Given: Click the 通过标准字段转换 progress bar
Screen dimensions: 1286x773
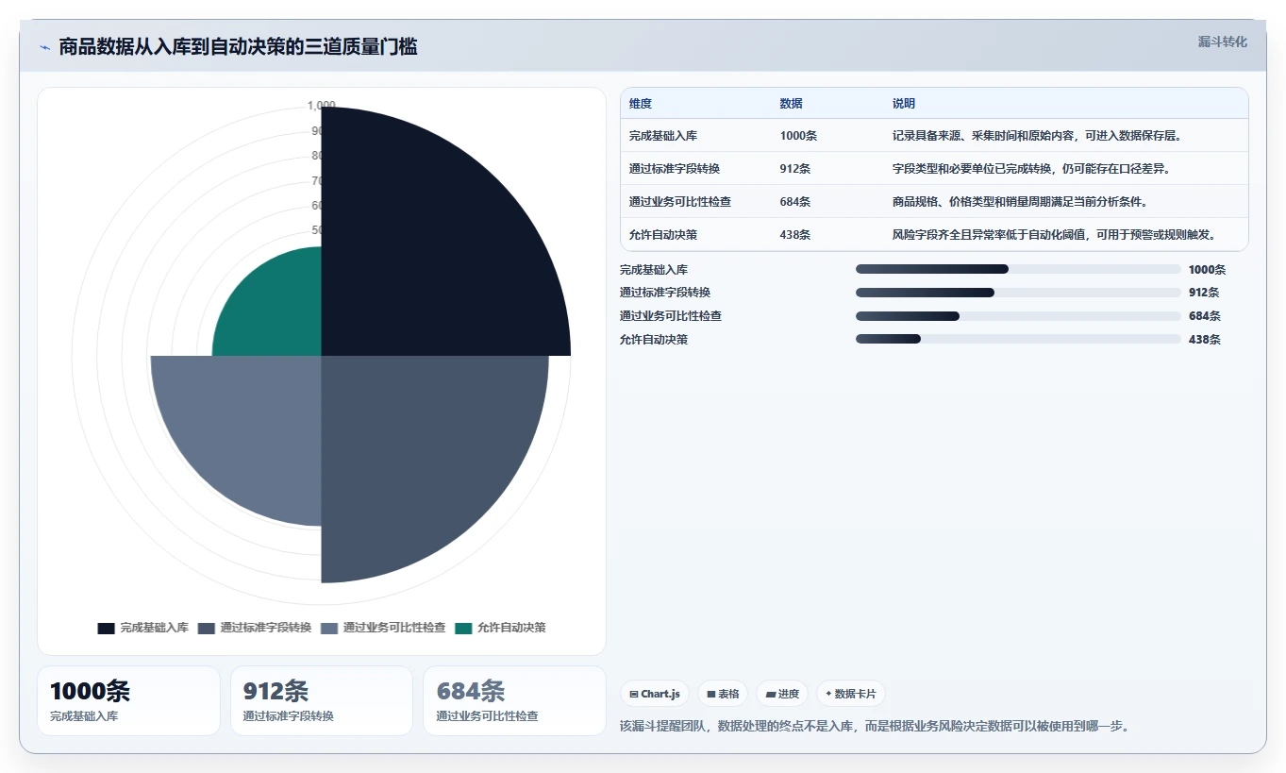Looking at the screenshot, I should (x=1018, y=293).
